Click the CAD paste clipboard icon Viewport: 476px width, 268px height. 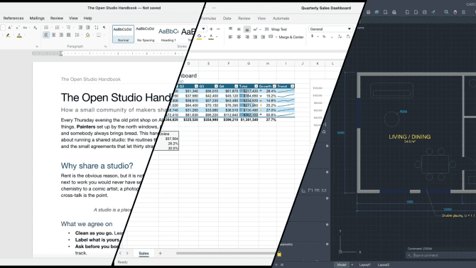[424, 12]
